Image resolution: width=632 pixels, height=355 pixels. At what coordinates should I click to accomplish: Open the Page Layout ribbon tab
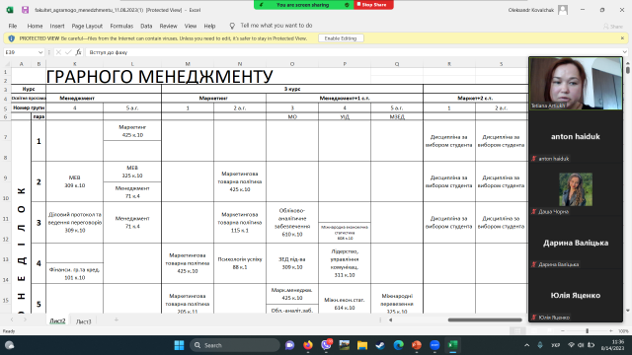(87, 26)
